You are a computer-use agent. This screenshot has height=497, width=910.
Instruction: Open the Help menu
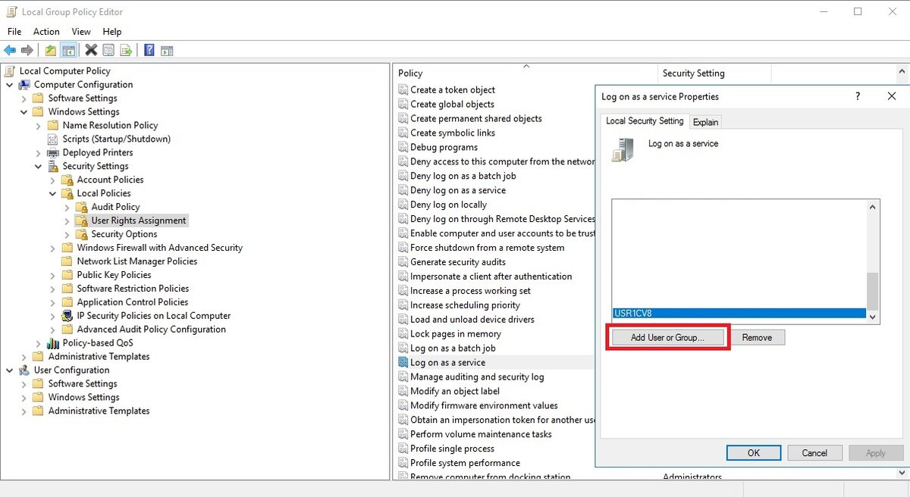112,32
